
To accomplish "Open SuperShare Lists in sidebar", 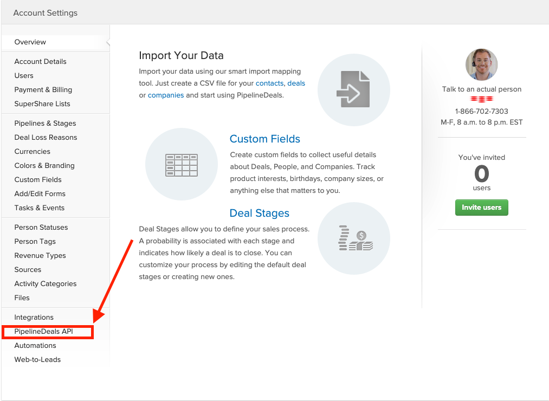I will pyautogui.click(x=42, y=104).
